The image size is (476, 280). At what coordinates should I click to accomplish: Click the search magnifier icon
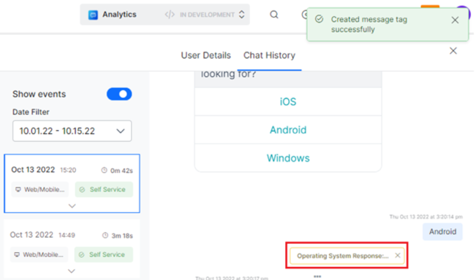(274, 14)
